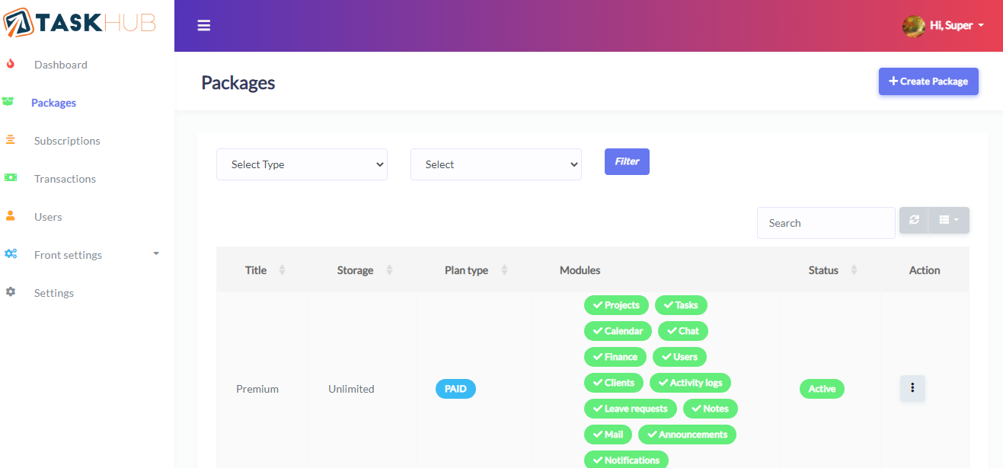Click the Dashboard flame icon
Viewport: 1003px width, 468px height.
point(11,65)
